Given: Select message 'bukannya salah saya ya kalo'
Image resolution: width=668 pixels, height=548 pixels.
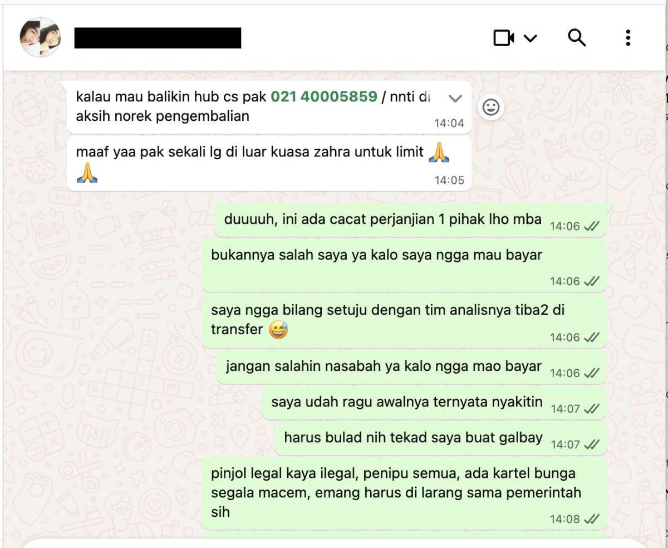Looking at the screenshot, I should 404,266.
